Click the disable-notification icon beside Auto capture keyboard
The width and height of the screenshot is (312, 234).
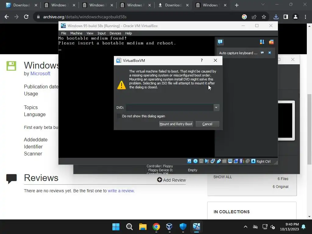click(262, 53)
